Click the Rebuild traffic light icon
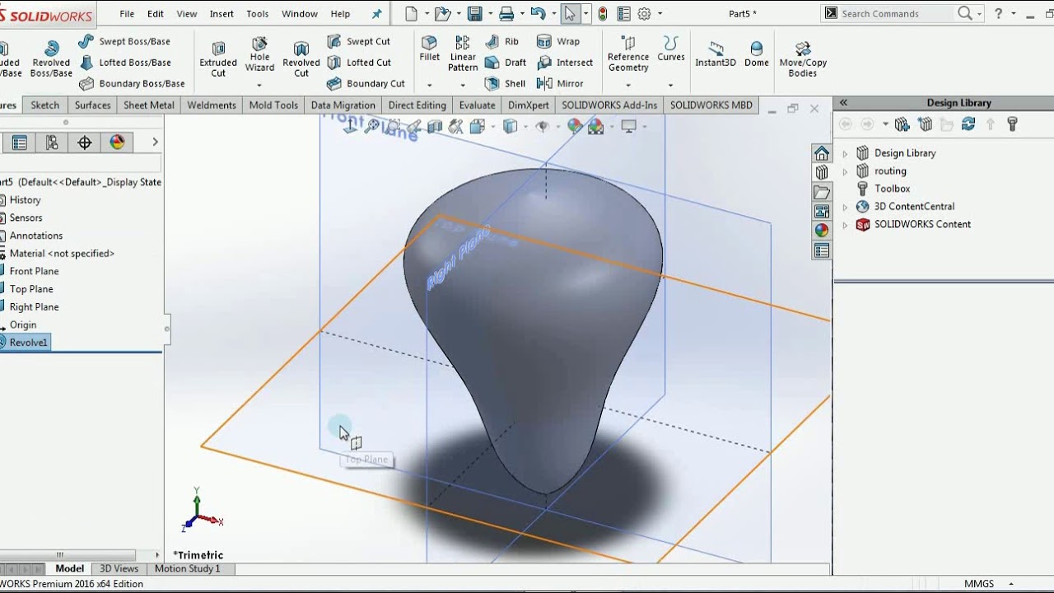Image resolution: width=1054 pixels, height=593 pixels. click(x=603, y=13)
